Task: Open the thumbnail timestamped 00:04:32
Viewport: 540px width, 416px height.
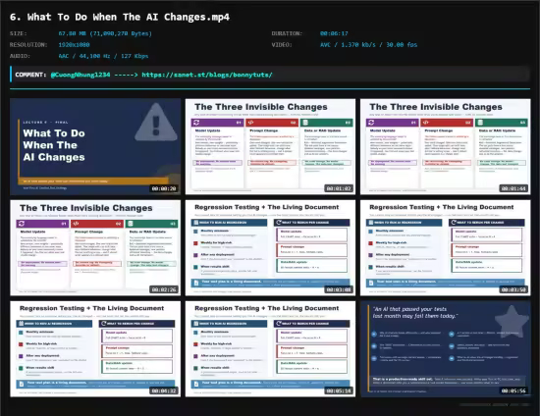Action: coord(95,349)
